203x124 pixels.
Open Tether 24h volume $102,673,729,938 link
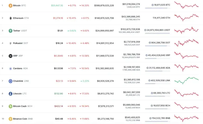click(x=130, y=29)
